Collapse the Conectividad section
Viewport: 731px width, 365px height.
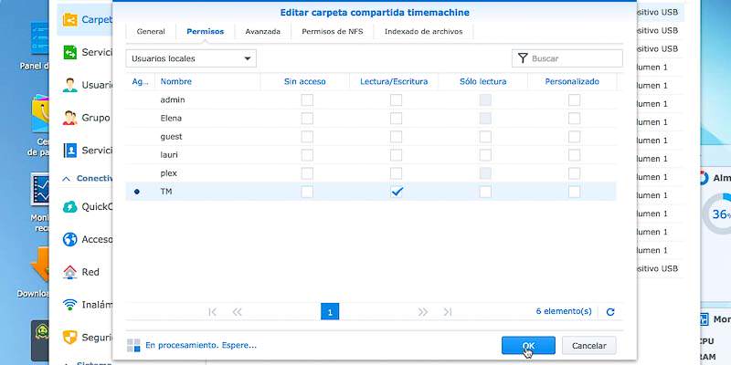tap(67, 179)
